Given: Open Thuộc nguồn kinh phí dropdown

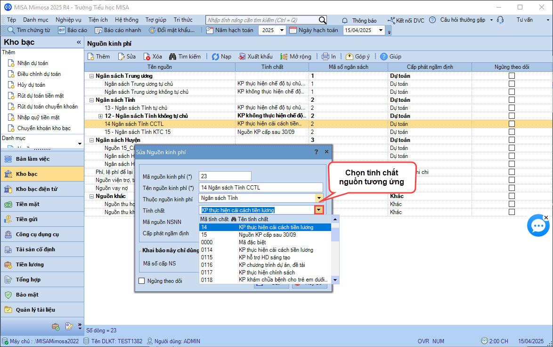Looking at the screenshot, I should pyautogui.click(x=319, y=198).
